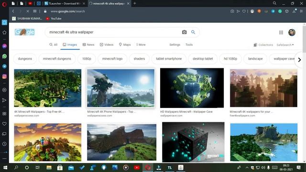This screenshot has width=306, height=172.
Task: Open the downloads icon in toolbar
Action: [294, 11]
